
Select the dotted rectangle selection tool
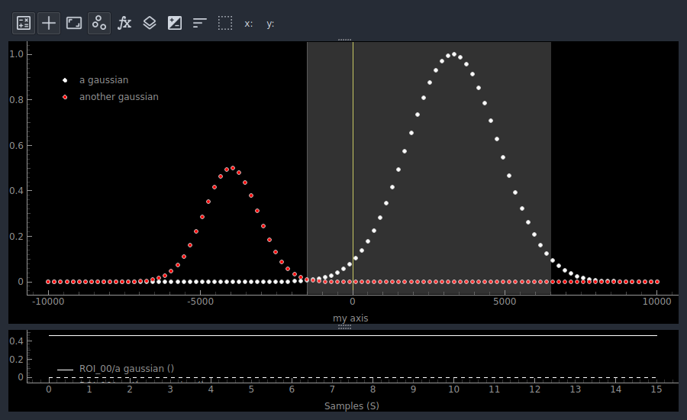click(x=225, y=23)
